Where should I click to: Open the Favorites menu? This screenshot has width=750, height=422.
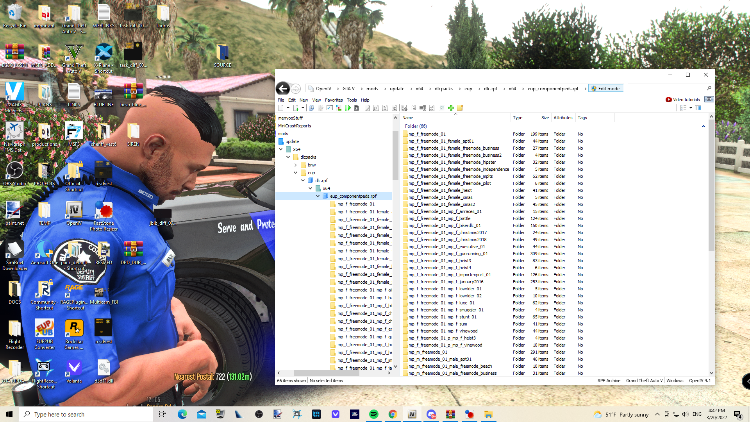[x=334, y=100]
